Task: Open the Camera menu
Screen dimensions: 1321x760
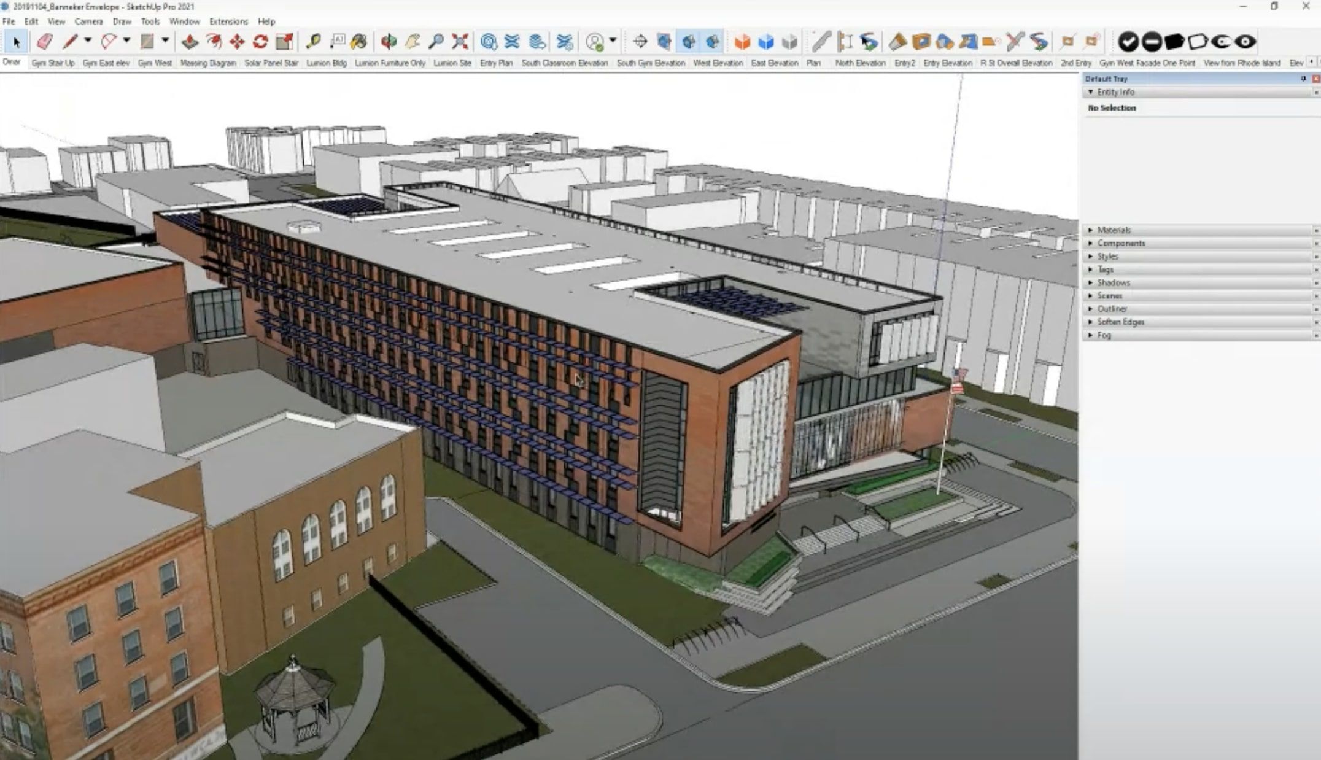Action: (x=88, y=21)
